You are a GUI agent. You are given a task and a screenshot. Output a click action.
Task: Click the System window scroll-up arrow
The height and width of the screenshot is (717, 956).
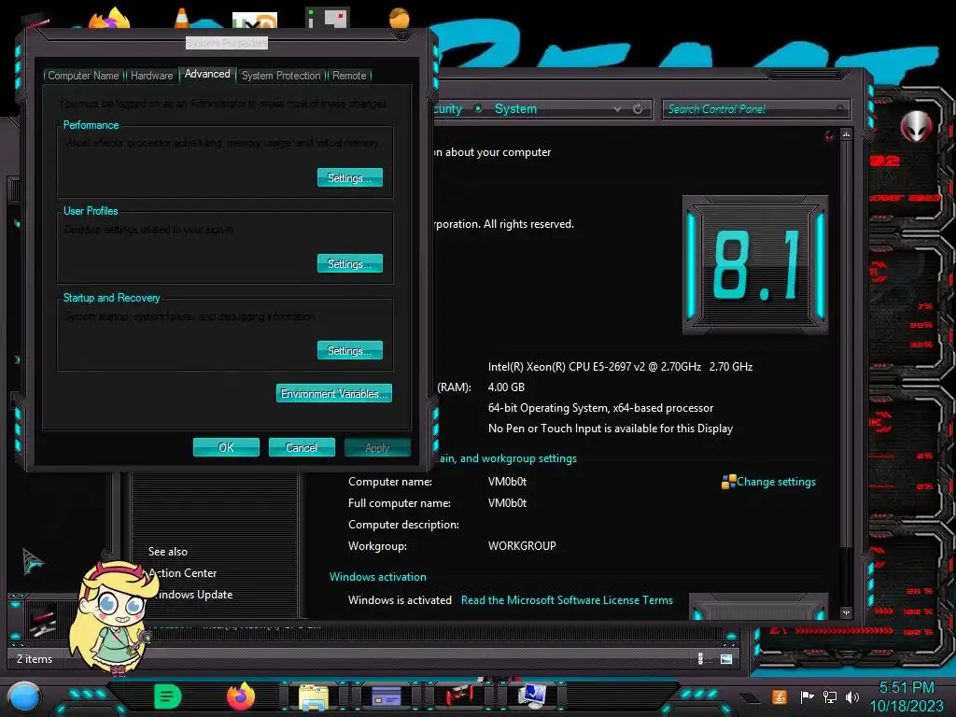846,134
